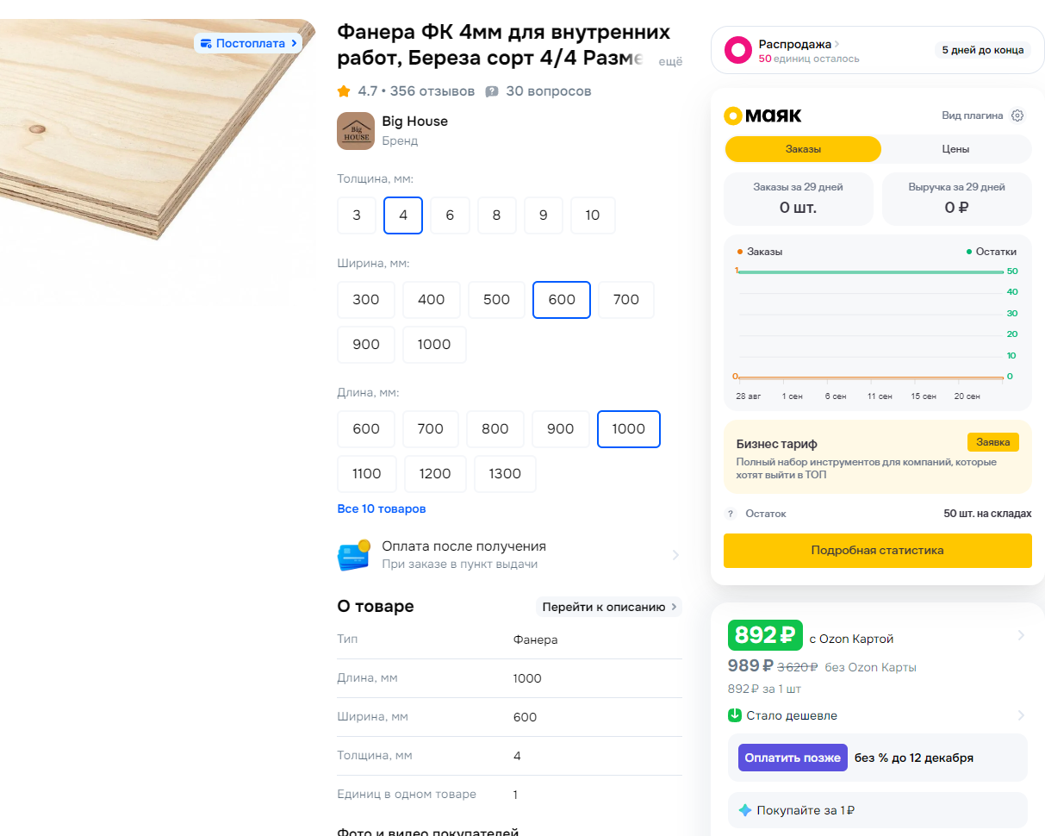1045x836 pixels.
Task: Expand the truncated title with ещё
Action: [x=670, y=61]
